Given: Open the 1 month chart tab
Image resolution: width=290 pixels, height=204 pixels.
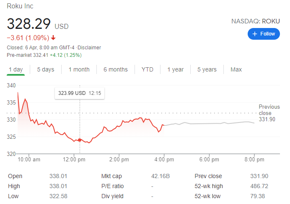Looking at the screenshot, I should click(x=79, y=69).
